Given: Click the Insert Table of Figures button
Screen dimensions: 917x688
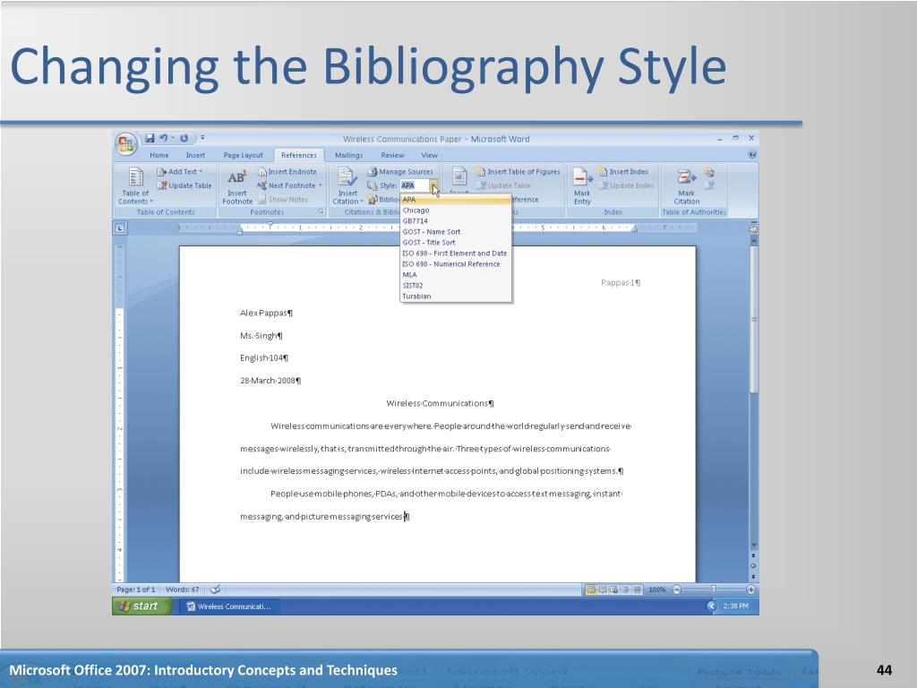Looking at the screenshot, I should [518, 172].
